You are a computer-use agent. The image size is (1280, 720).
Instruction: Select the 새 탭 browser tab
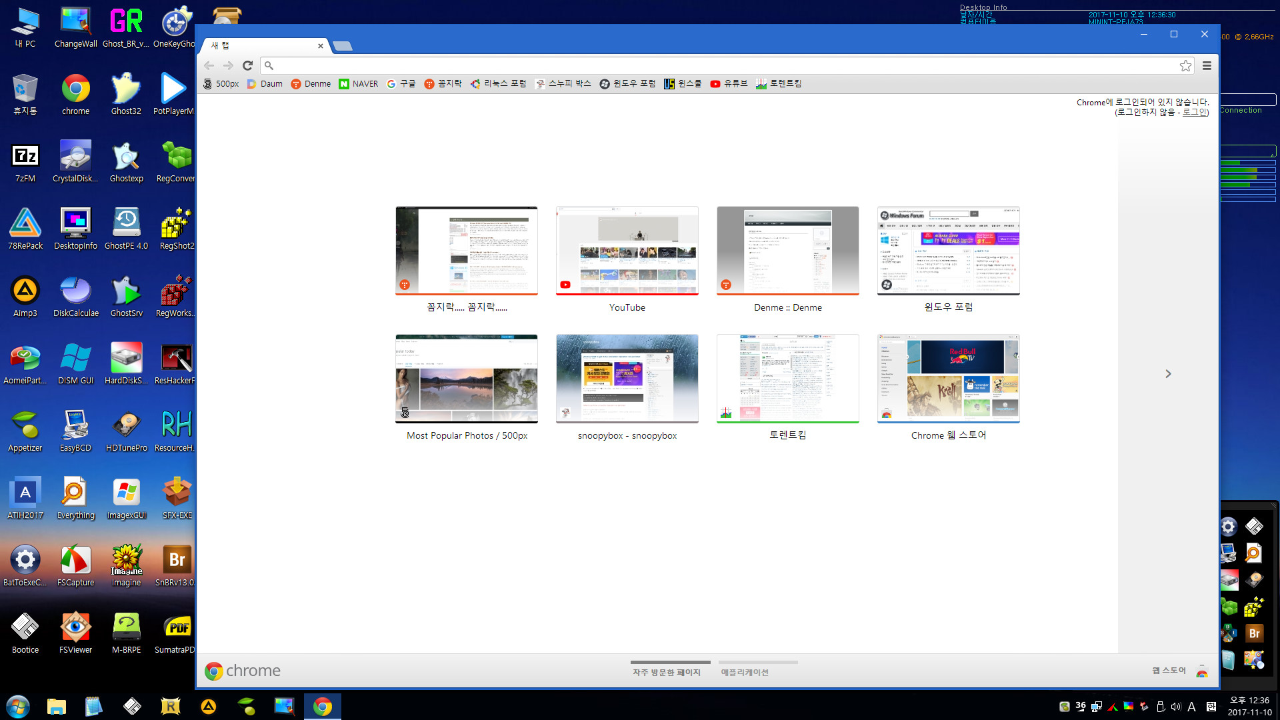(263, 45)
